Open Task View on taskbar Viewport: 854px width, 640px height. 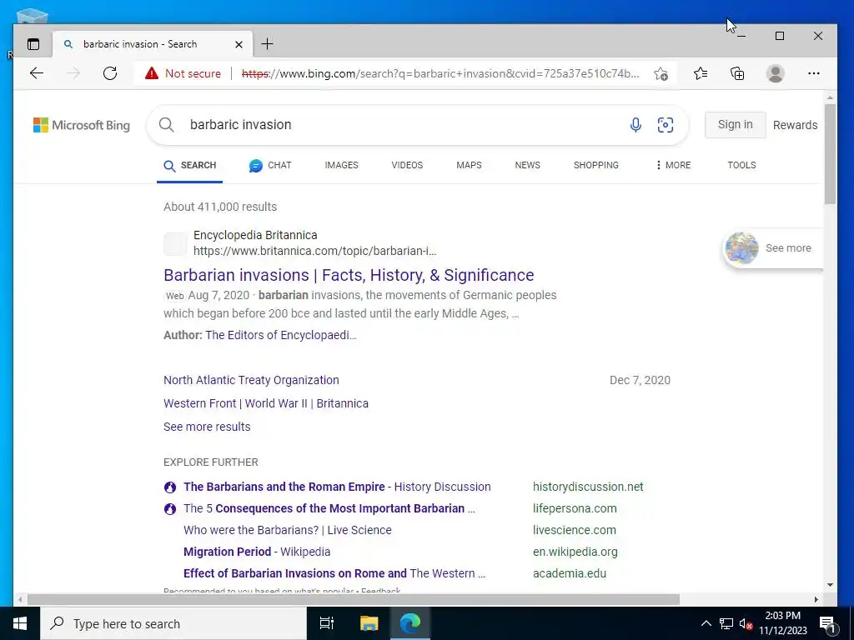coord(327,623)
